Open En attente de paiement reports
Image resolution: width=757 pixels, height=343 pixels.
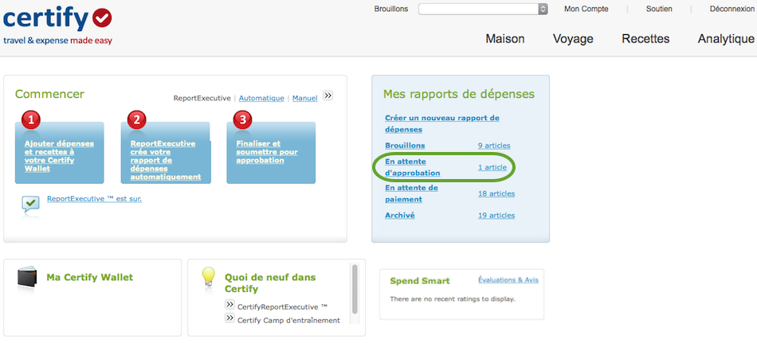click(x=411, y=193)
